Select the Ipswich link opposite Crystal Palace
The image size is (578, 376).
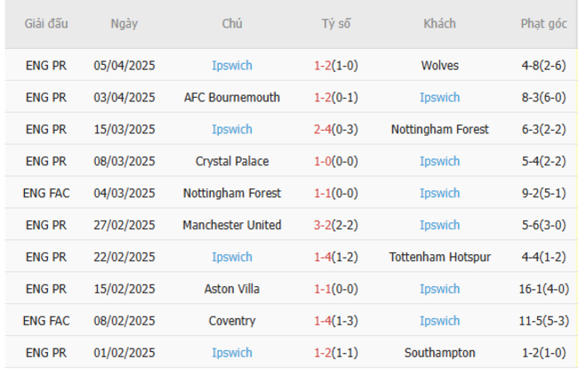[x=439, y=161]
